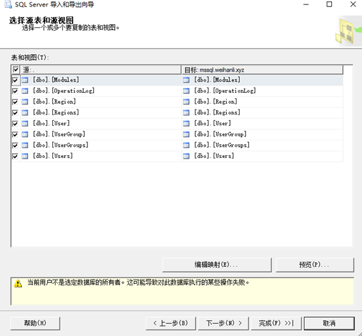
Task: Click table icon of destination [dbo].[Regions]
Action: 186,113
